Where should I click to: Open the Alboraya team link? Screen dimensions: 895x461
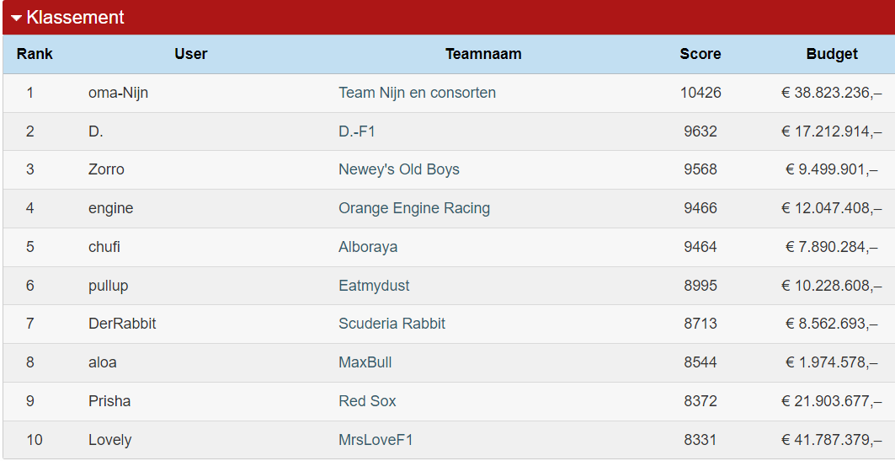coord(368,247)
